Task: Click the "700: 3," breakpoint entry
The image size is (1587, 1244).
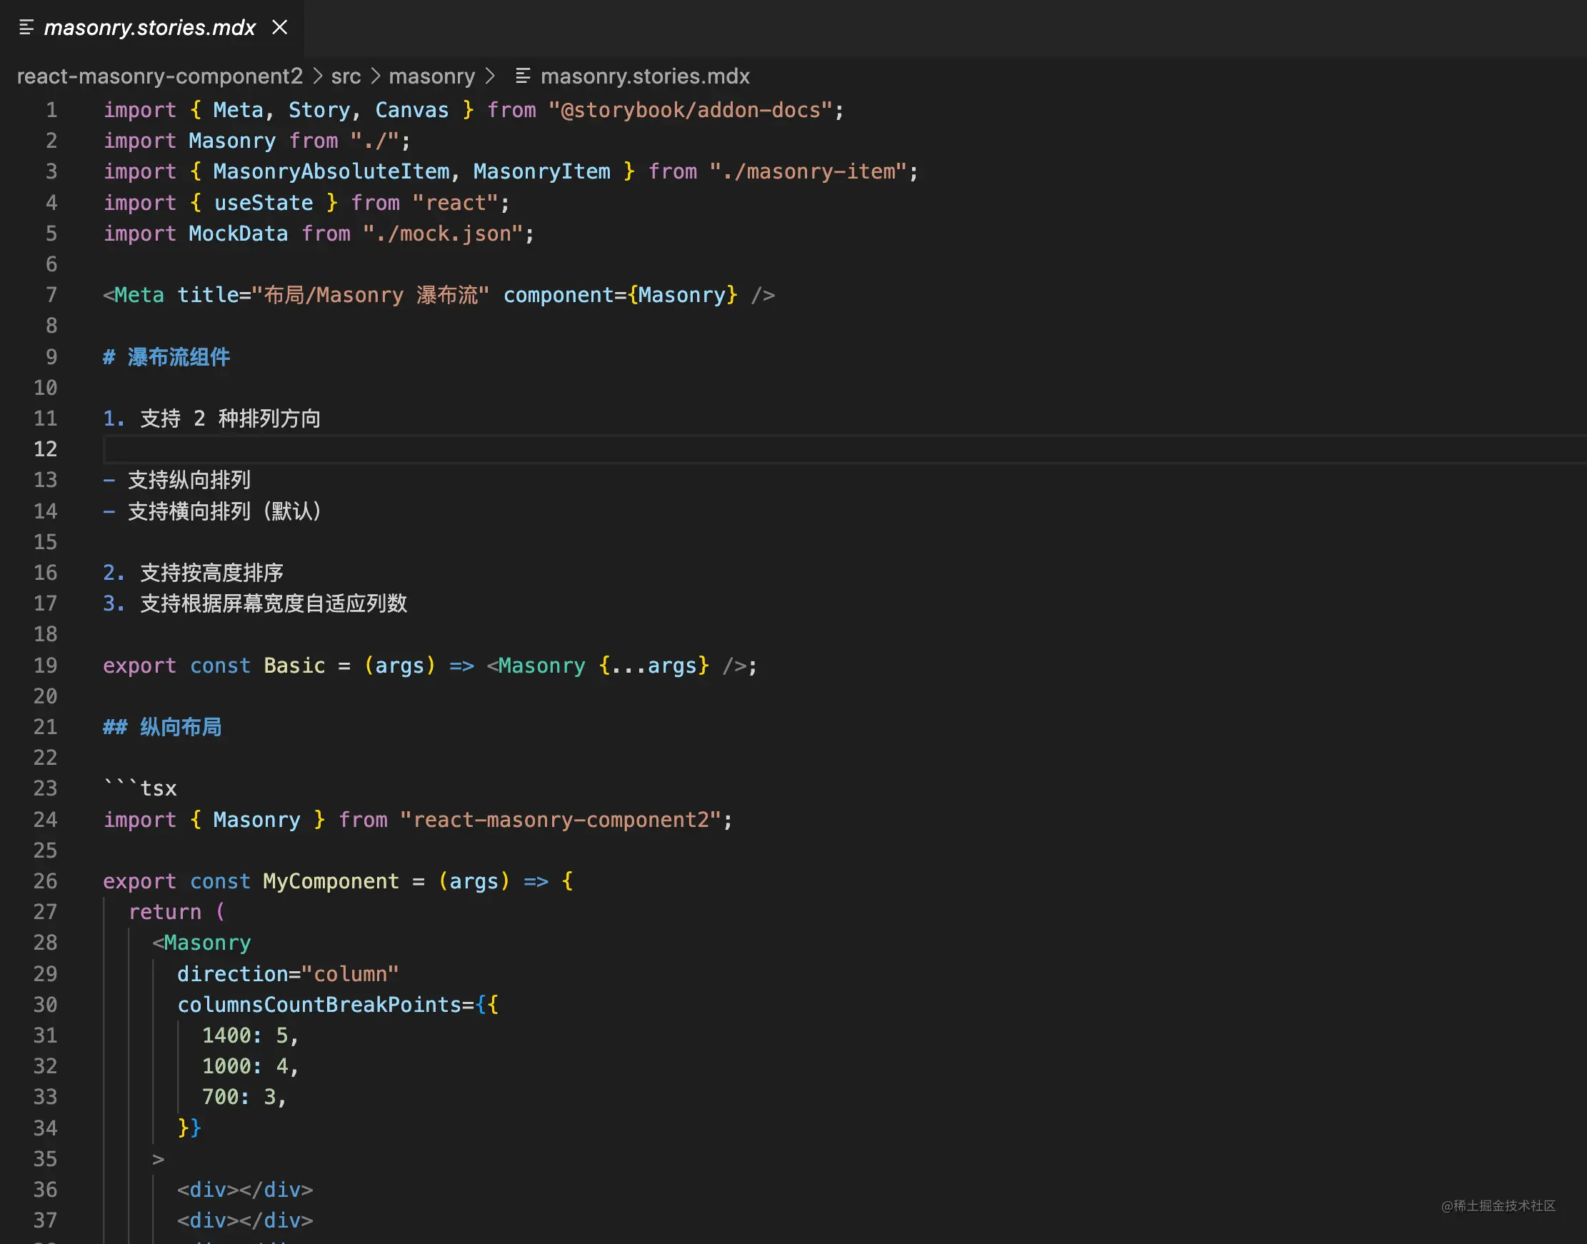Action: click(244, 1097)
